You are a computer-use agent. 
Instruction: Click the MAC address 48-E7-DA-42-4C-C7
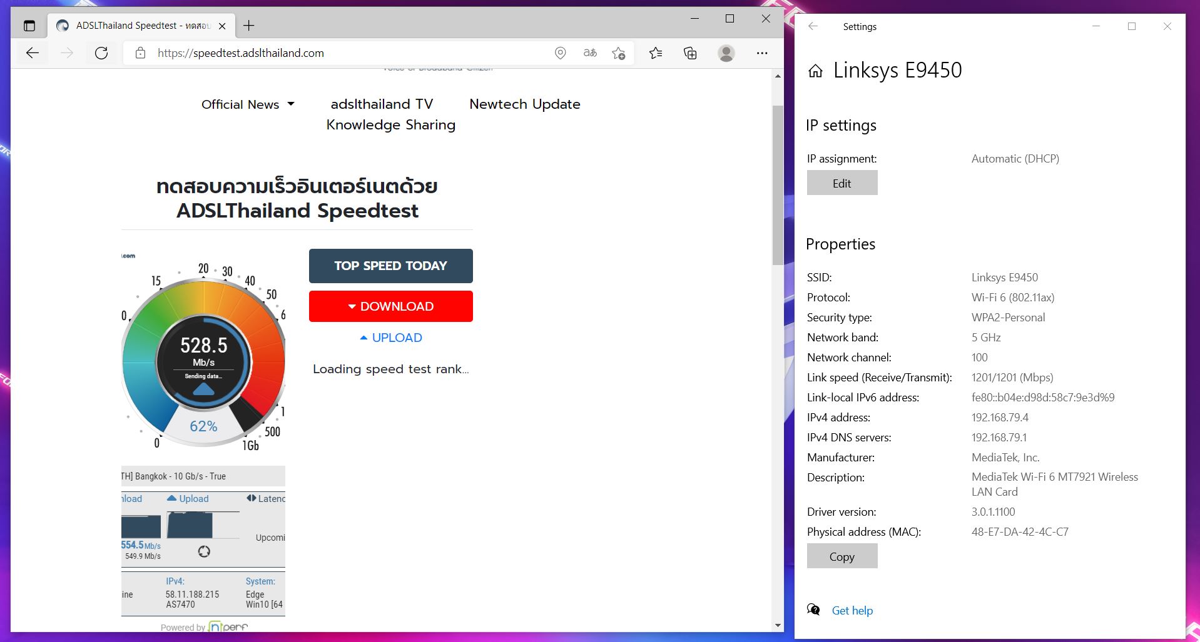click(1020, 532)
